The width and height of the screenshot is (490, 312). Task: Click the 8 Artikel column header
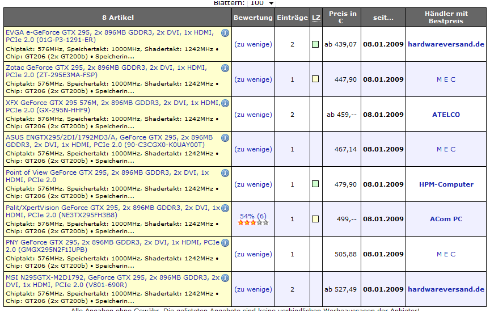pyautogui.click(x=118, y=18)
